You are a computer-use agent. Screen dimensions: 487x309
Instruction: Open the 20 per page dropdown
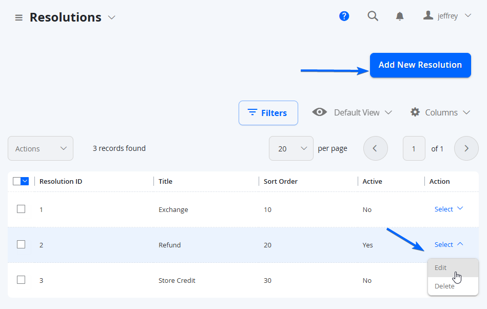click(x=291, y=148)
